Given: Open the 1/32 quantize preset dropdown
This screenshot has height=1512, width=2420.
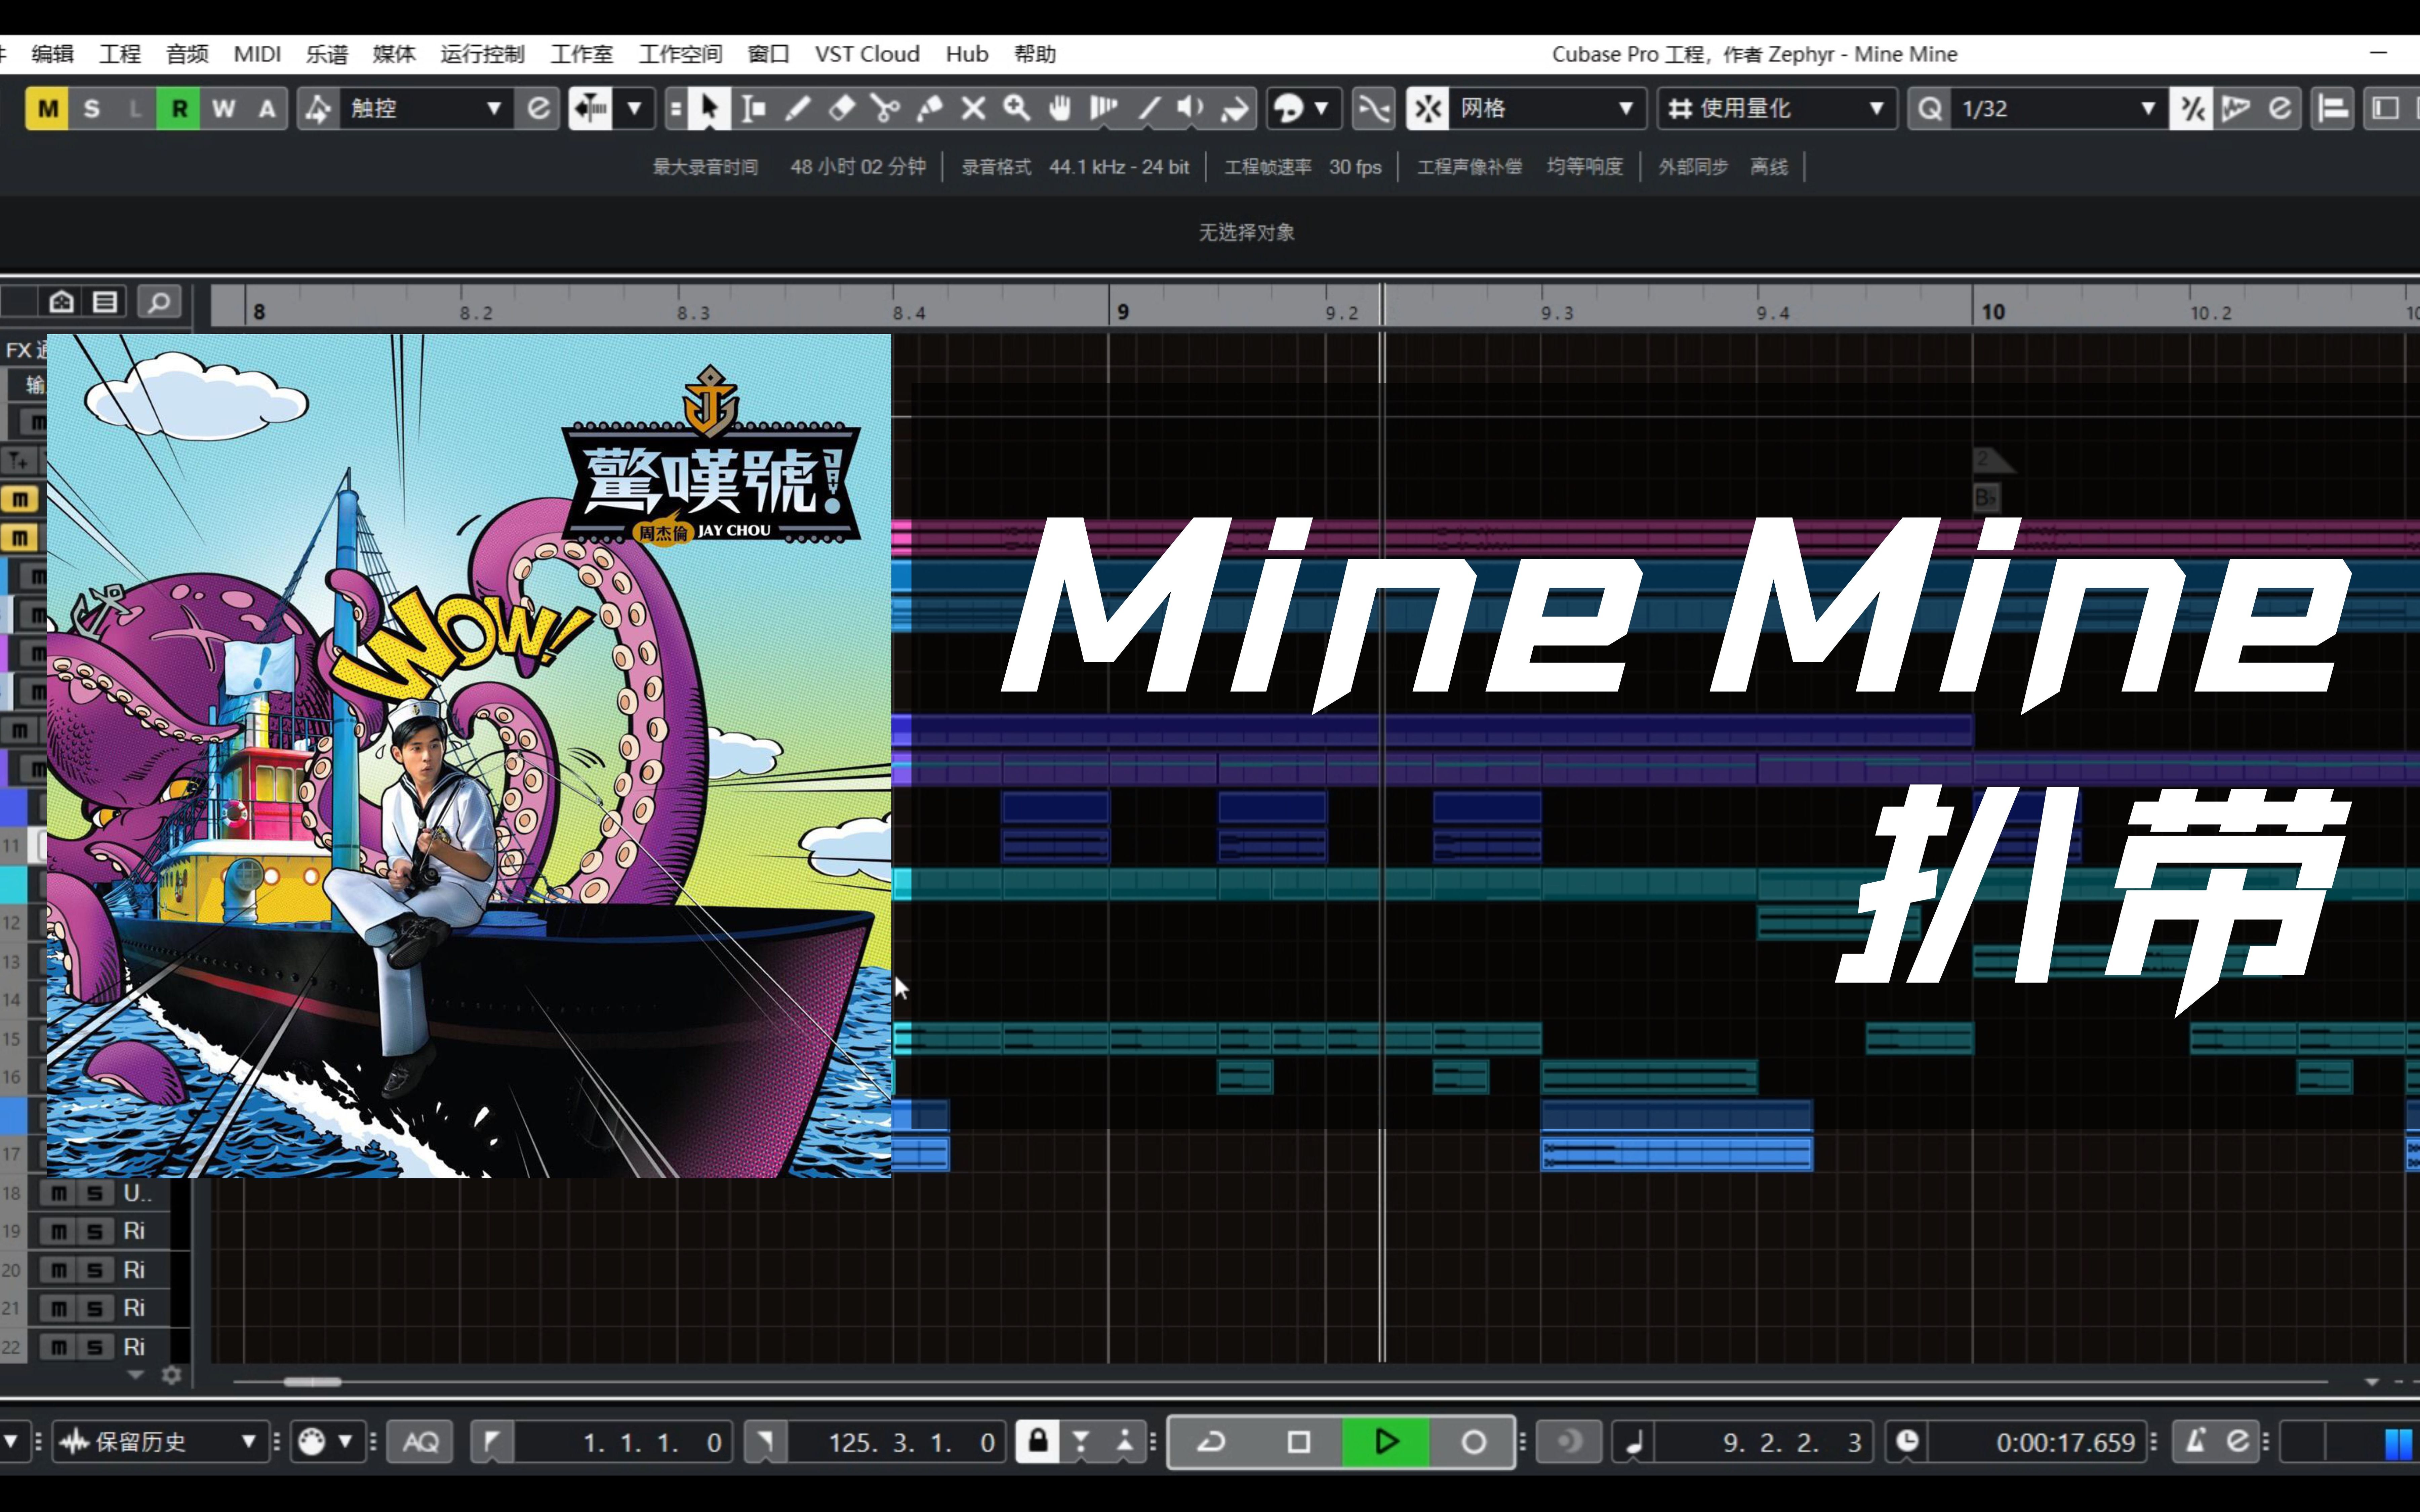Looking at the screenshot, I should coord(2060,108).
